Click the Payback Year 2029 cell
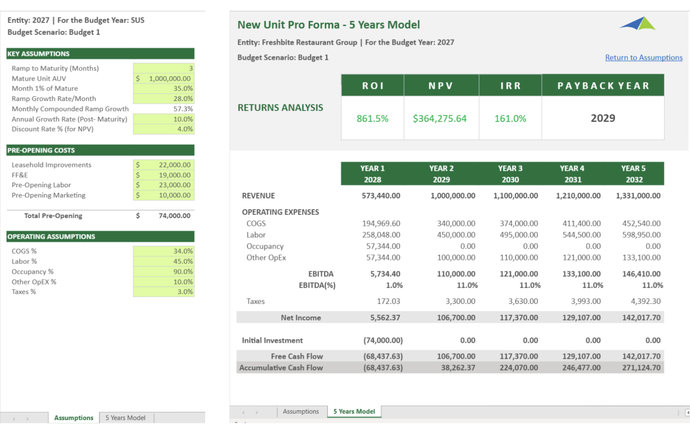 point(603,118)
